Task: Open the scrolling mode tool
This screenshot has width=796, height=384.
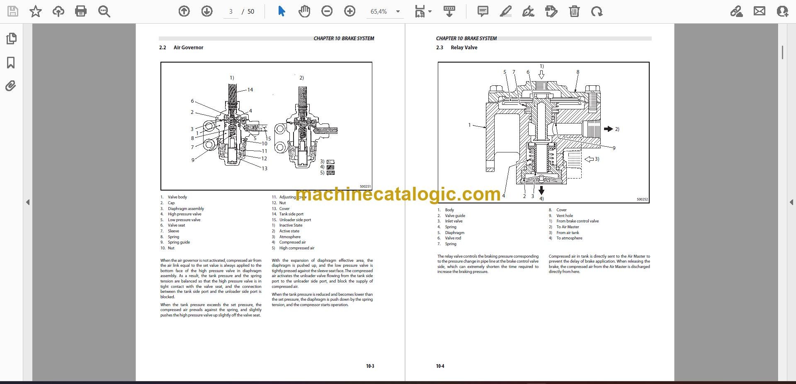Action: click(x=449, y=12)
